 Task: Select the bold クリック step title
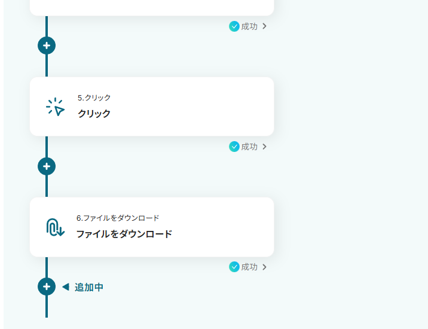pyautogui.click(x=94, y=114)
